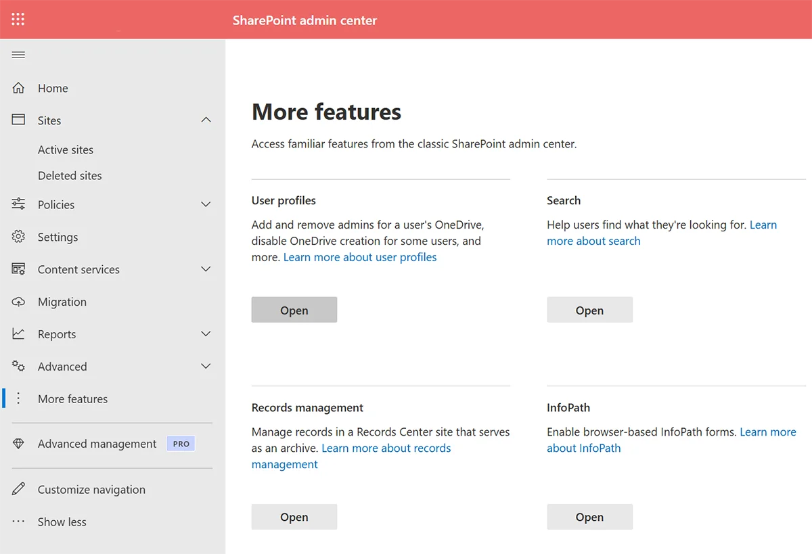Click the Policies icon in sidebar
Screen dimensions: 812x554
click(x=17, y=204)
